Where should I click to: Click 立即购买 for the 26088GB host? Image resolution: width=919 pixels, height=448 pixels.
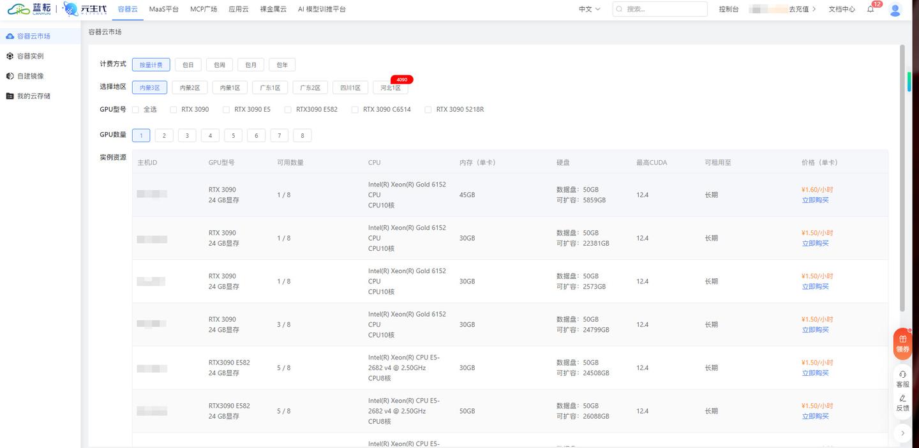[x=815, y=416]
